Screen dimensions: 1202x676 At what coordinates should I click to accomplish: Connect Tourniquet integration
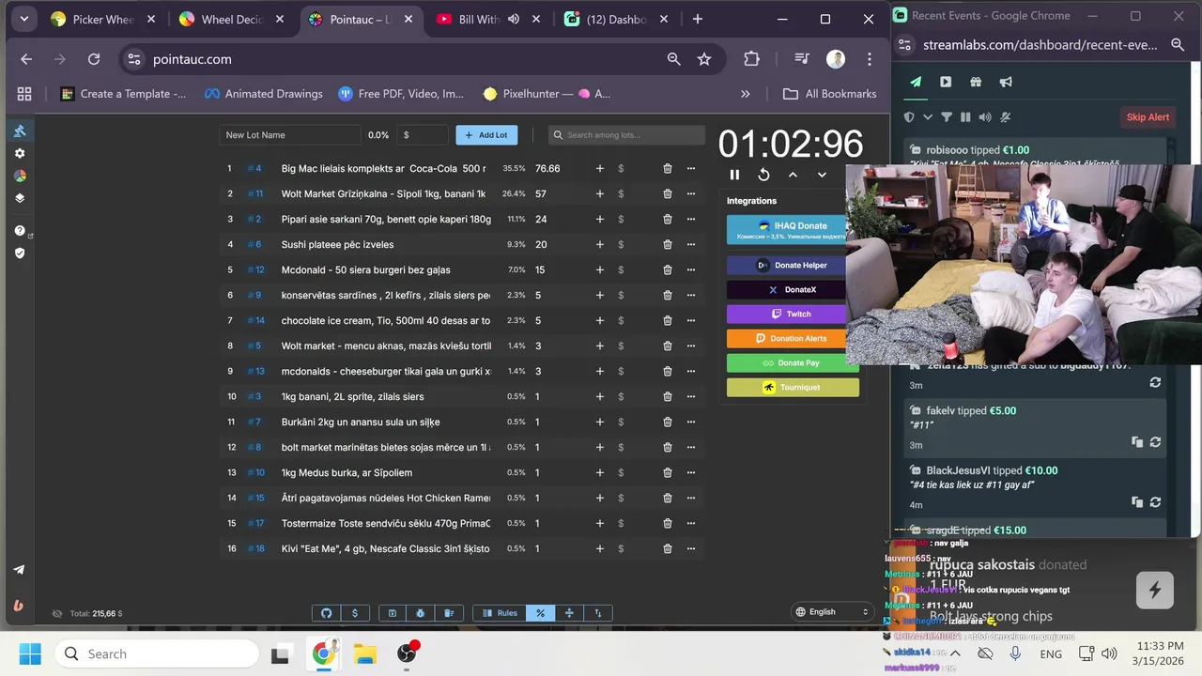coord(793,387)
